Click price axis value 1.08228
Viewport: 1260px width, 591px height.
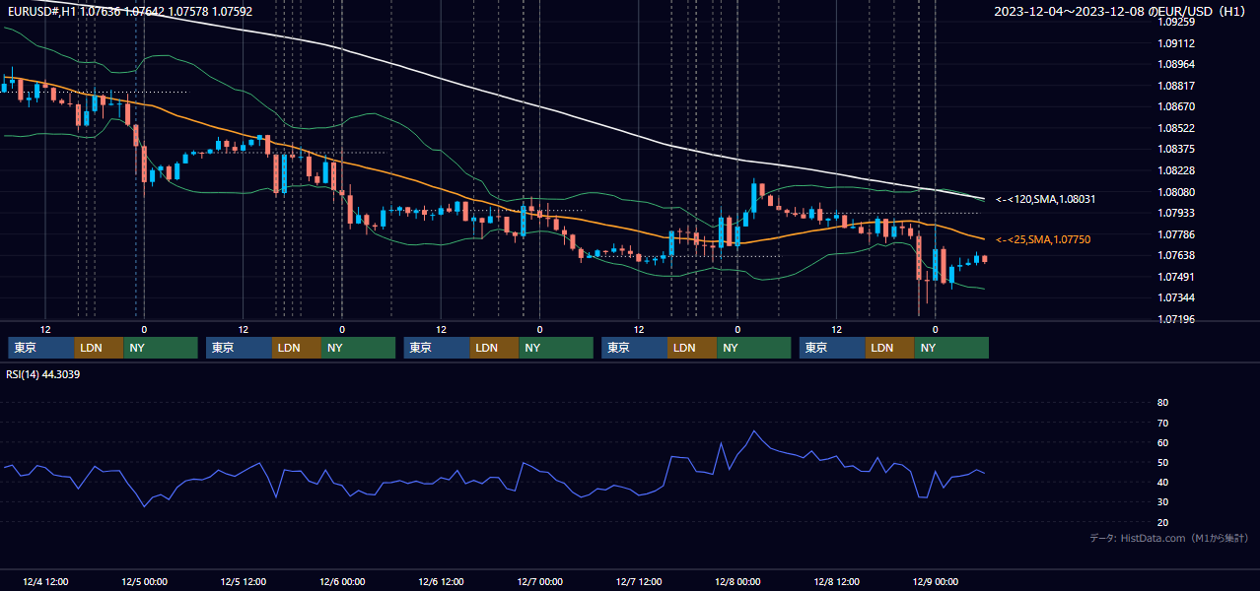tap(1176, 170)
